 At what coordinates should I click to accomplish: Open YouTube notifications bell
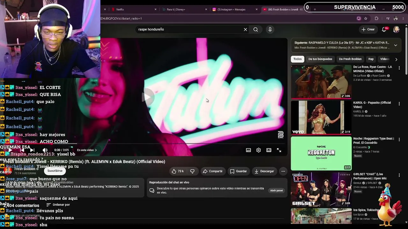[384, 29]
